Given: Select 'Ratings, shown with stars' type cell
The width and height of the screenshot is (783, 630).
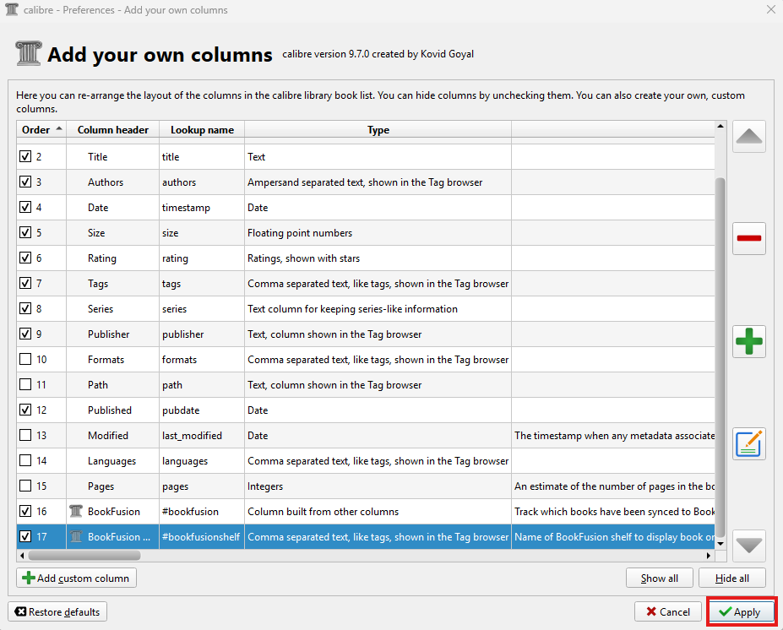Looking at the screenshot, I should [378, 258].
